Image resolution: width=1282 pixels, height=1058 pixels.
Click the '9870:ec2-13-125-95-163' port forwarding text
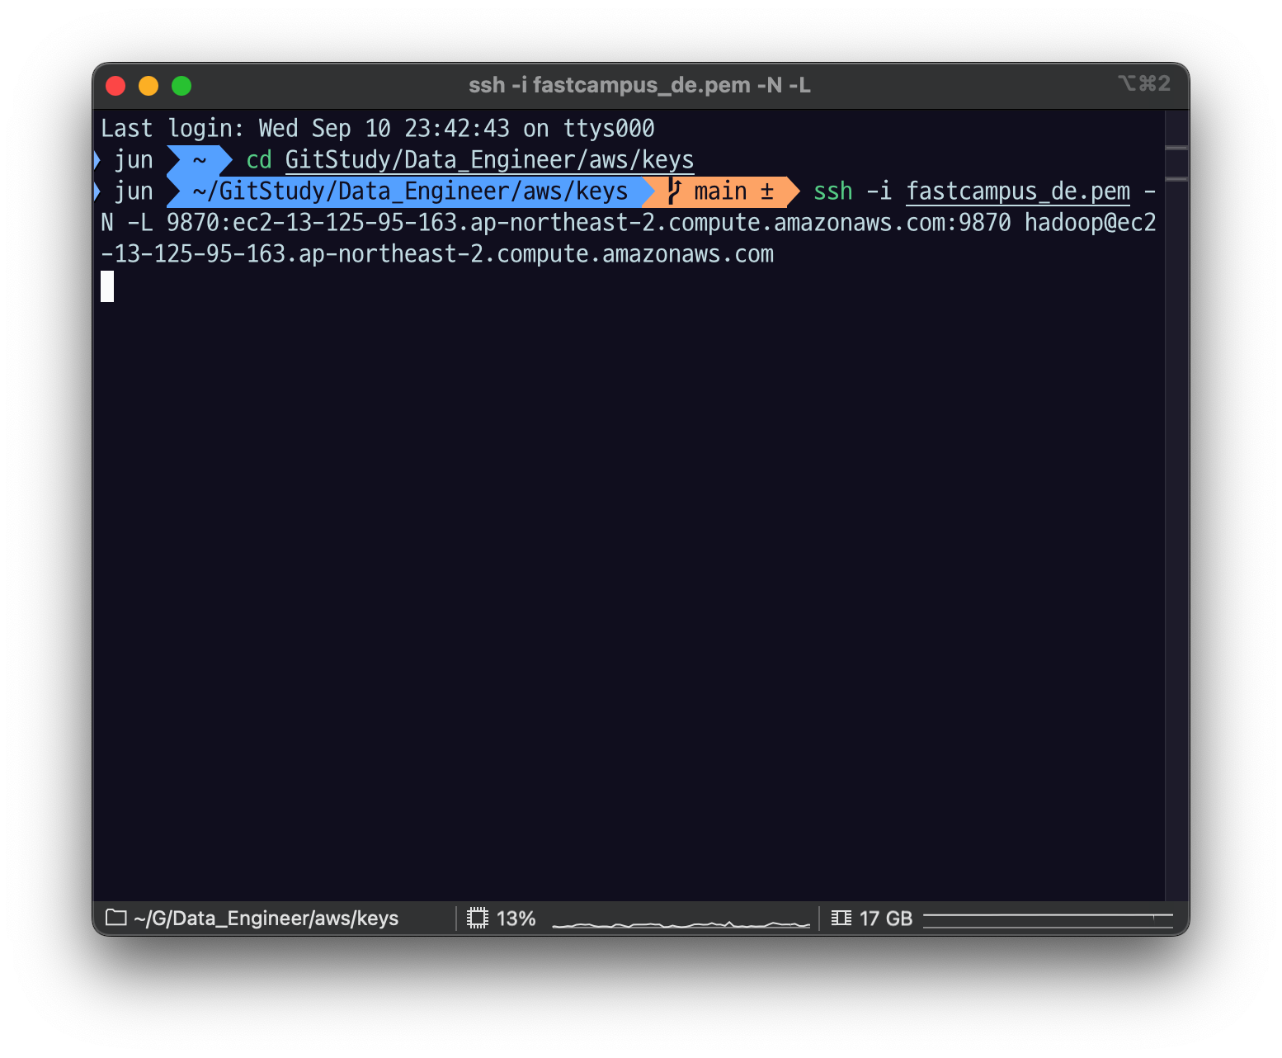point(312,223)
